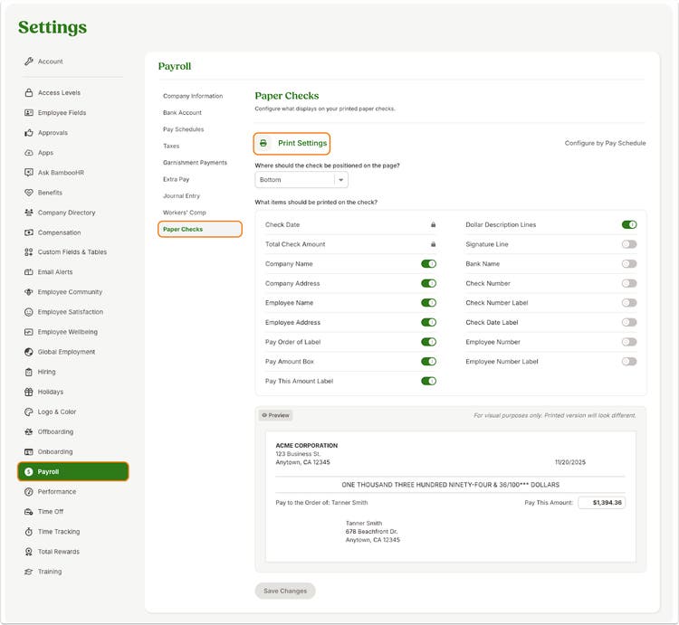Enable the Check Date Label toggle
Image resolution: width=679 pixels, height=625 pixels.
click(x=629, y=322)
